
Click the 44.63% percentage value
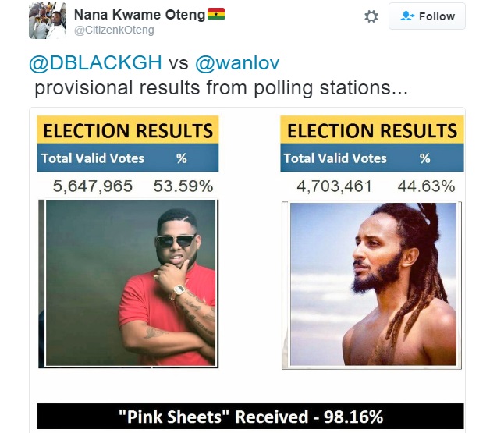tap(426, 186)
